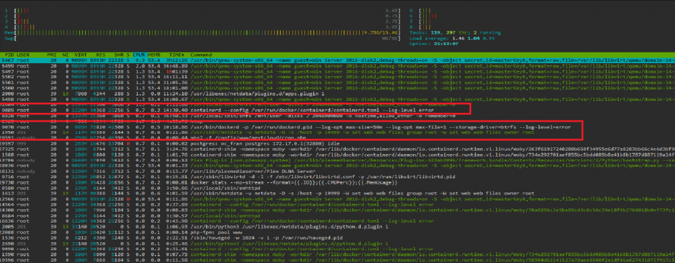The height and width of the screenshot is (263, 675).
Task: Select containerd-shim row PID 24300
Action: [x=337, y=211]
